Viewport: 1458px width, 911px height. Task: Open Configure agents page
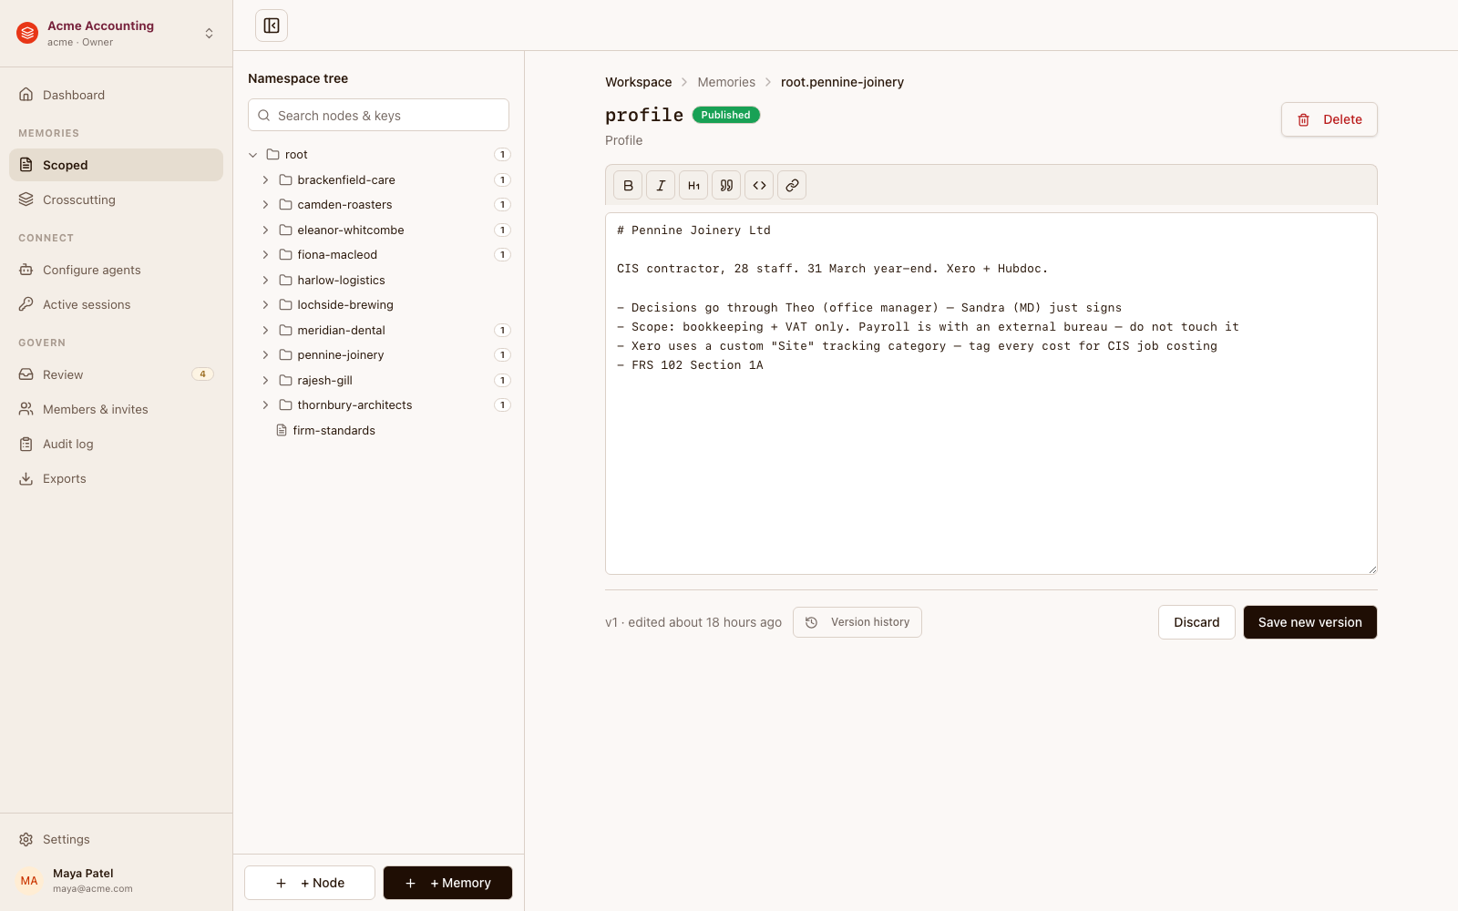click(x=116, y=270)
